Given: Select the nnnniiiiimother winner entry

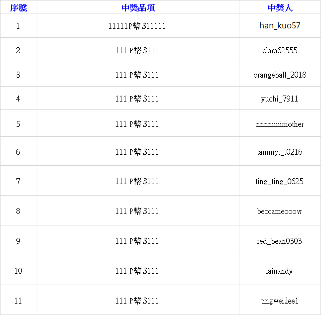Looking at the screenshot, I should tap(280, 124).
